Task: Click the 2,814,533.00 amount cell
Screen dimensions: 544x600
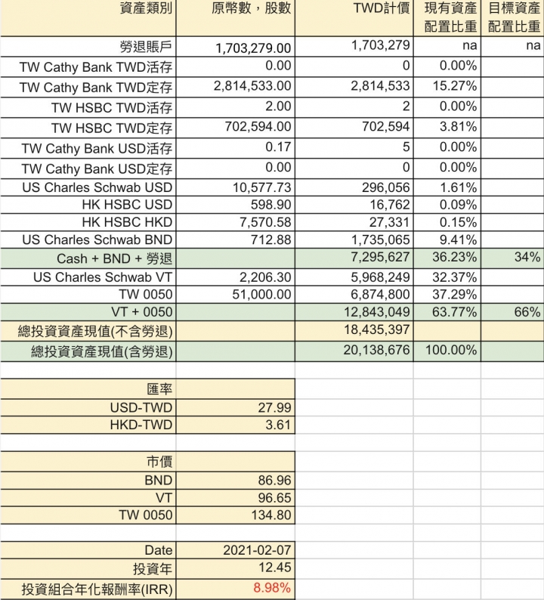Action: point(235,87)
